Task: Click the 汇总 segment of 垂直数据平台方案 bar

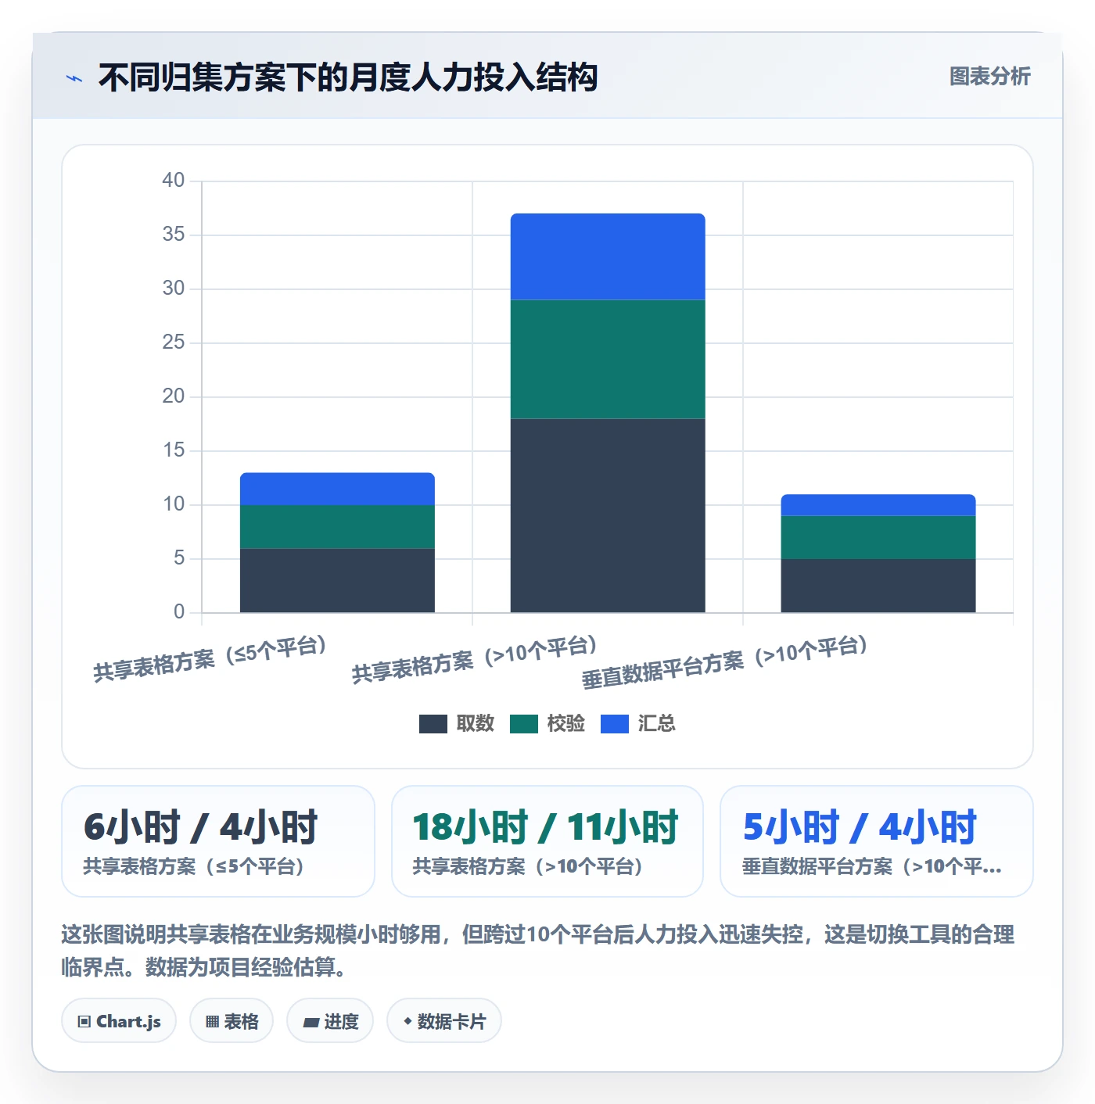Action: pyautogui.click(x=878, y=505)
